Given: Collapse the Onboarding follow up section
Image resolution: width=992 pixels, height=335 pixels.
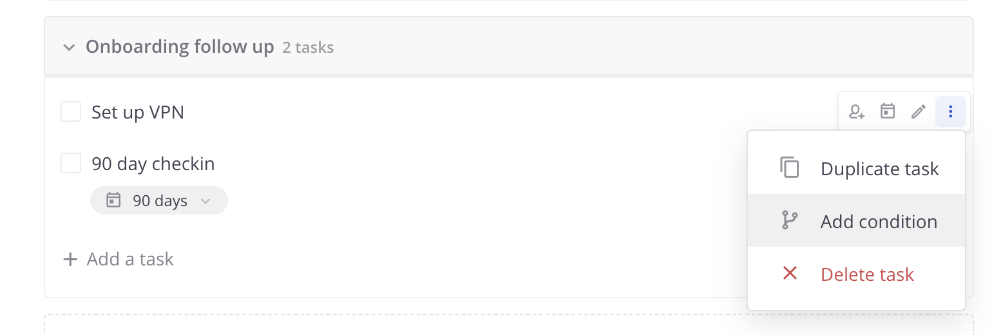Looking at the screenshot, I should 69,48.
